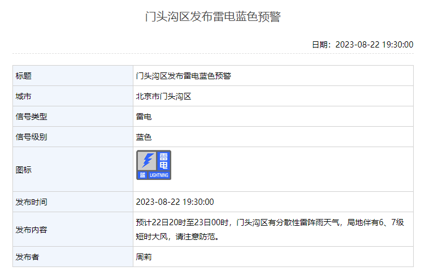Click the 图标 row label
This screenshot has height=275, width=425.
coord(24,170)
